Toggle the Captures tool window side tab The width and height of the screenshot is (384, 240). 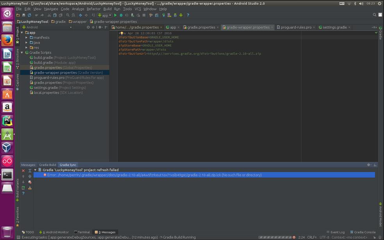pyautogui.click(x=18, y=82)
